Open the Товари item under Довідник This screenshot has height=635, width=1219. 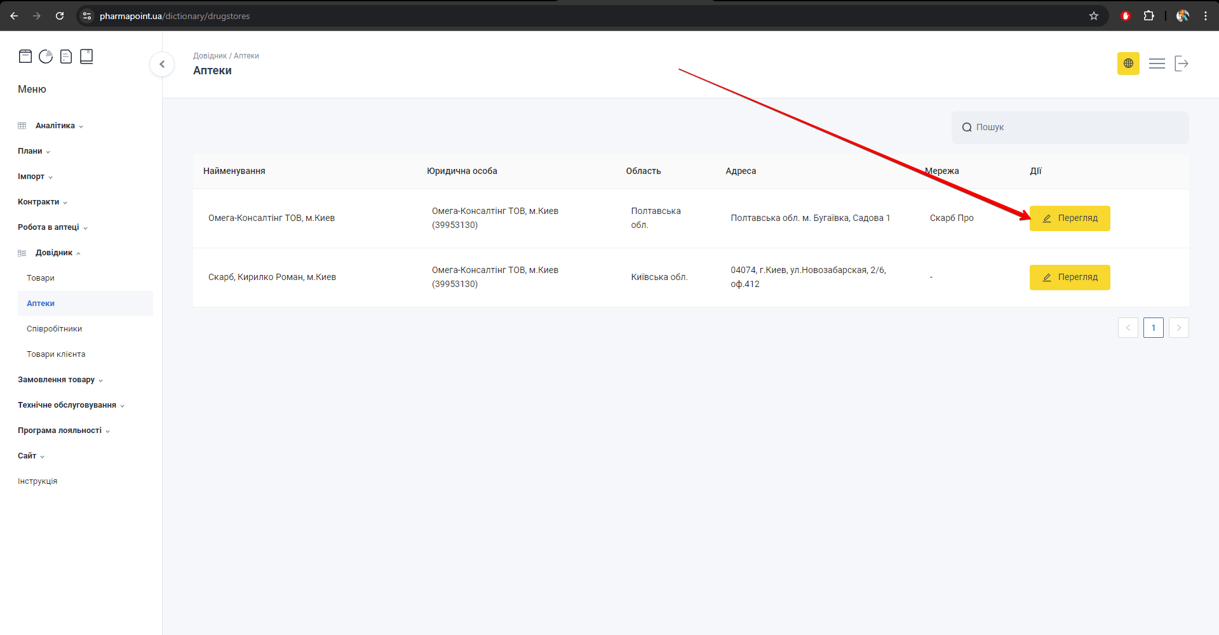click(41, 278)
